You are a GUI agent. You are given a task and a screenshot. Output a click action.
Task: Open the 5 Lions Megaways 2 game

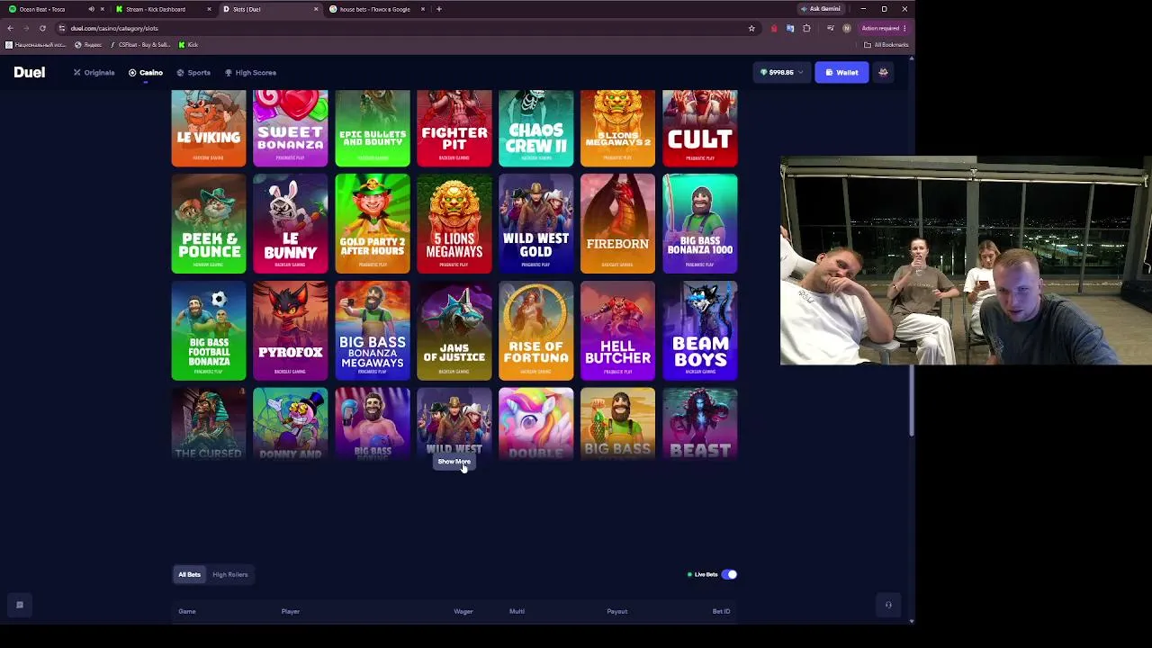(618, 128)
